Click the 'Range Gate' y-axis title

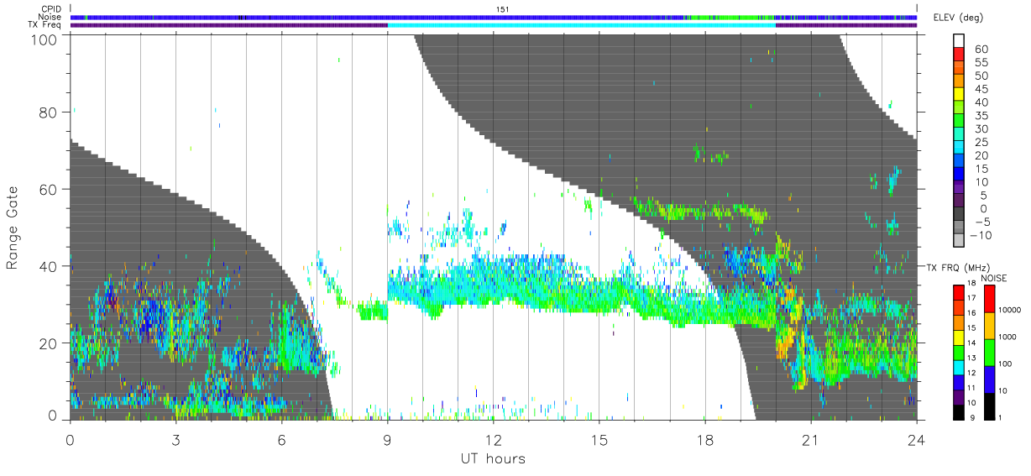pos(13,228)
